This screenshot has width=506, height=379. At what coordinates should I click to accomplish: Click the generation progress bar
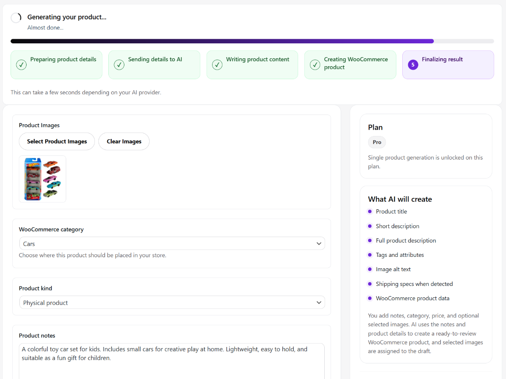click(x=252, y=41)
